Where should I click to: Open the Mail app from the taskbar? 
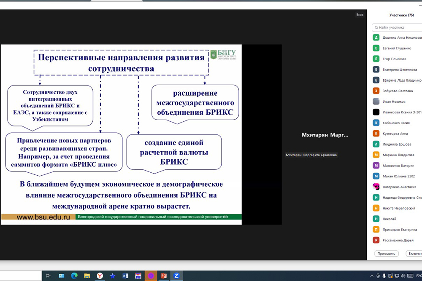click(x=62, y=276)
